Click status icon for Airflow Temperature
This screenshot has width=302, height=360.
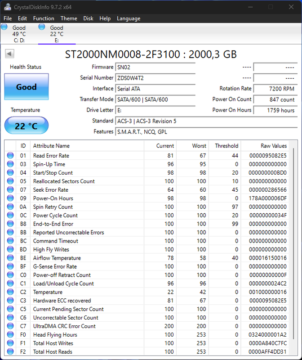click(x=10, y=258)
